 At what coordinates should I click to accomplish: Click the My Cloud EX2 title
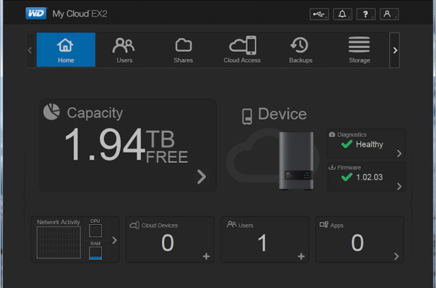click(80, 14)
